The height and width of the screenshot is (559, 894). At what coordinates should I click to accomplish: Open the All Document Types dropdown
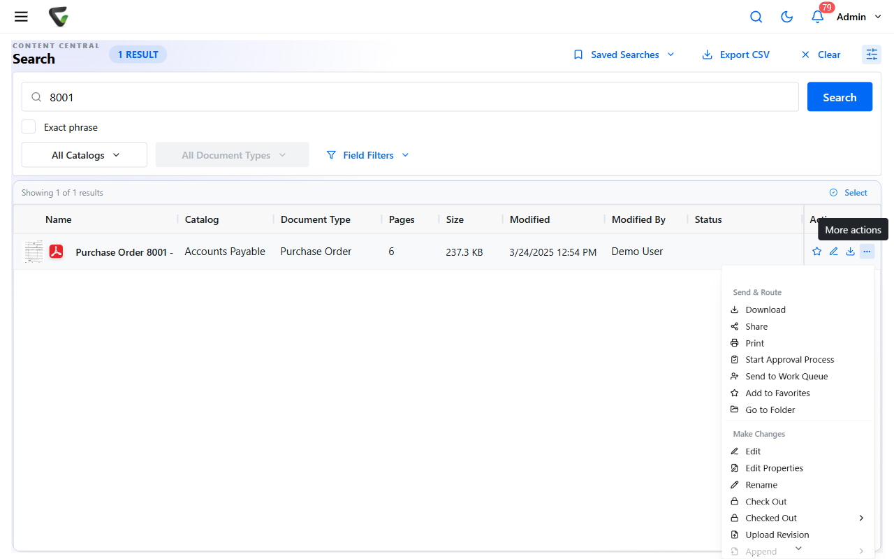click(x=233, y=155)
